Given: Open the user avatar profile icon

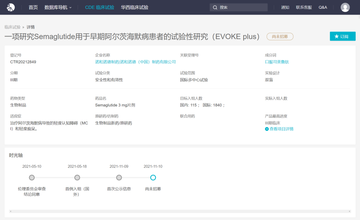Looking at the screenshot, I should click(345, 7).
